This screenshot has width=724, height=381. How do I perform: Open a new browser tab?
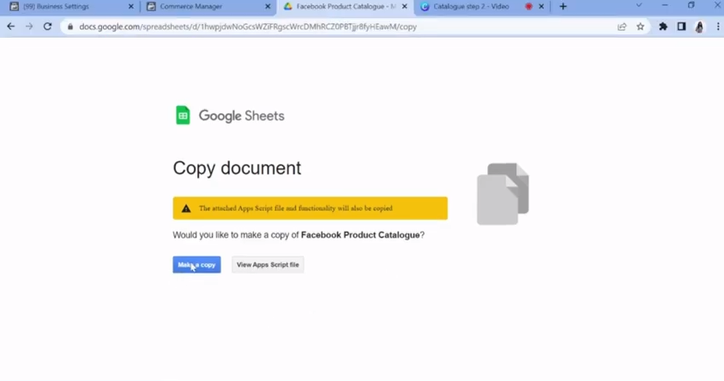563,7
